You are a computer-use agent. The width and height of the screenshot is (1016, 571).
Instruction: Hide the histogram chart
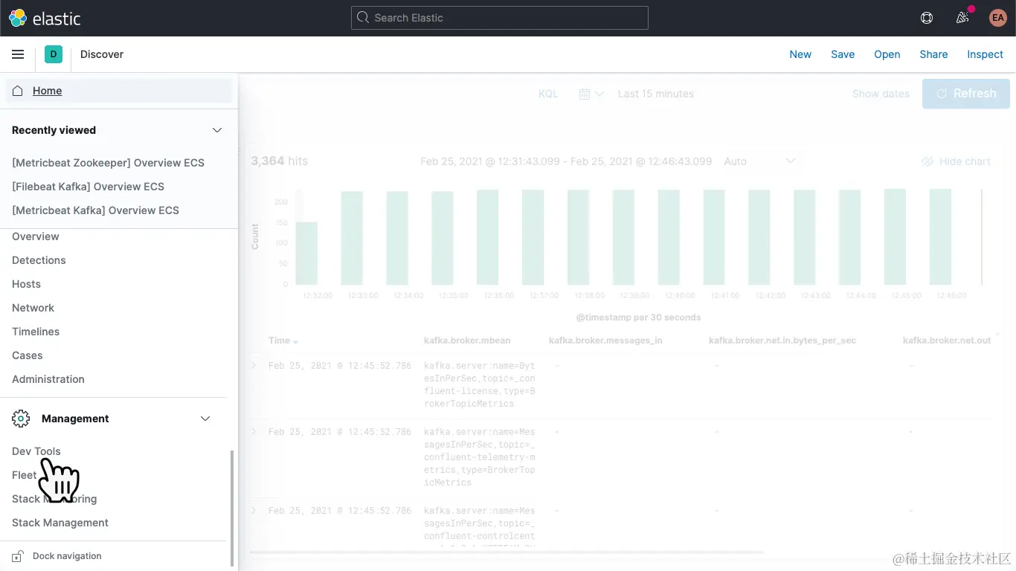click(956, 161)
